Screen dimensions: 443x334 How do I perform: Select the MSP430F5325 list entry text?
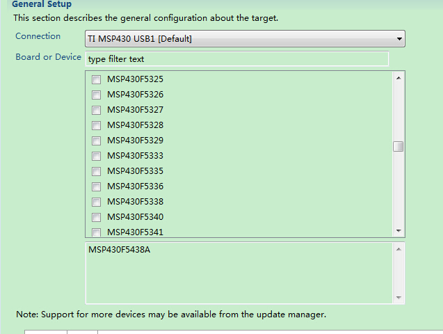pyautogui.click(x=135, y=79)
